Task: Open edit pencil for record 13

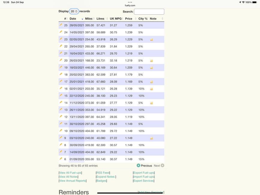Action: coord(61,109)
